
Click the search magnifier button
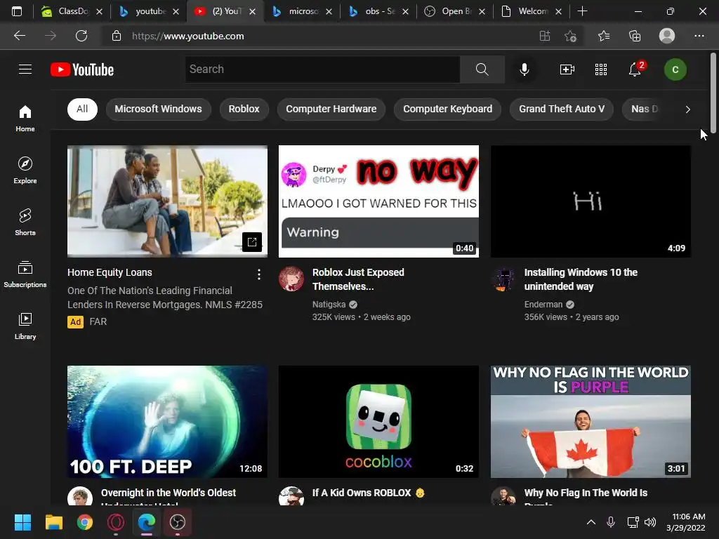click(482, 69)
